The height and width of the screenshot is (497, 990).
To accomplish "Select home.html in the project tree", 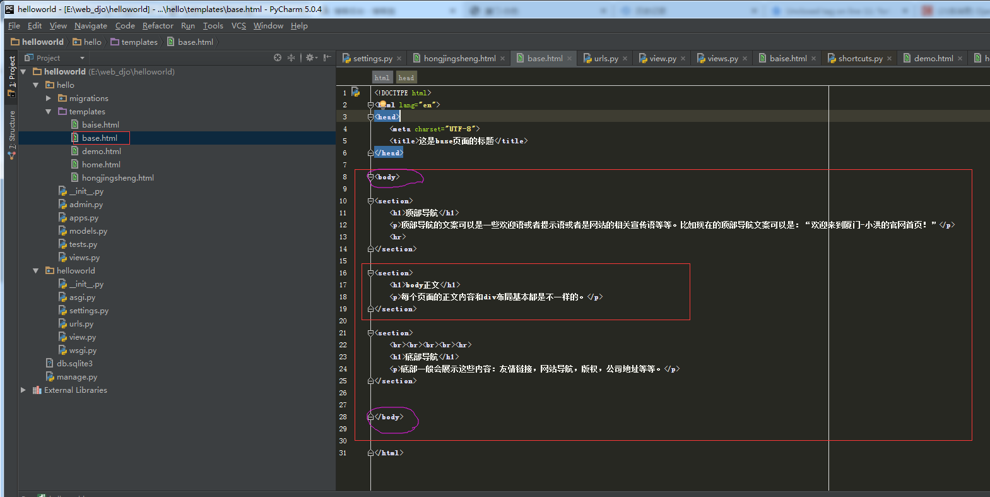I will pyautogui.click(x=101, y=165).
